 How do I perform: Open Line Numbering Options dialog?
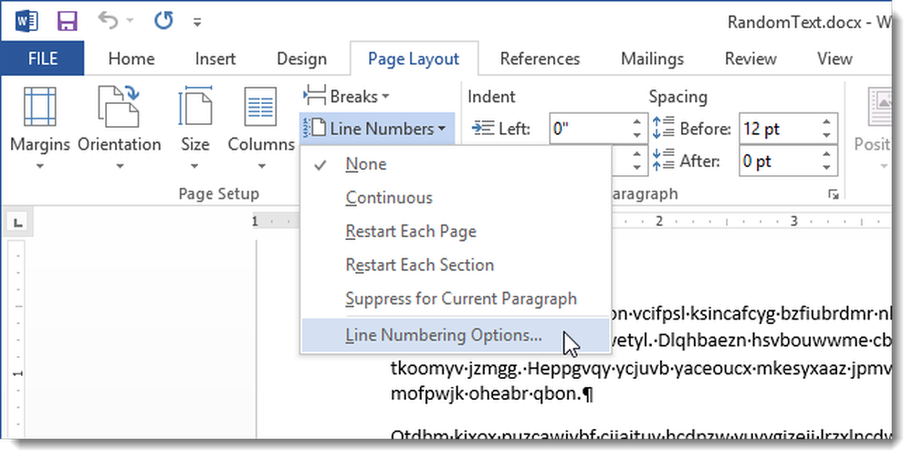tap(456, 335)
